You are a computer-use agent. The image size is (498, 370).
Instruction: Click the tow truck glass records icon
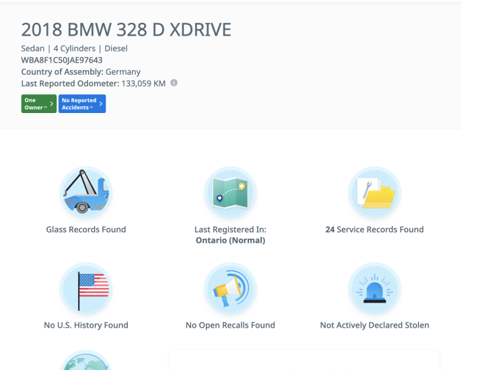point(85,192)
